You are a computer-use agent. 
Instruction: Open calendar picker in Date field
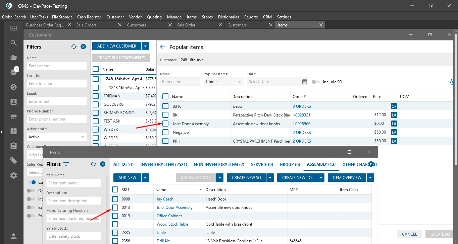[304, 82]
